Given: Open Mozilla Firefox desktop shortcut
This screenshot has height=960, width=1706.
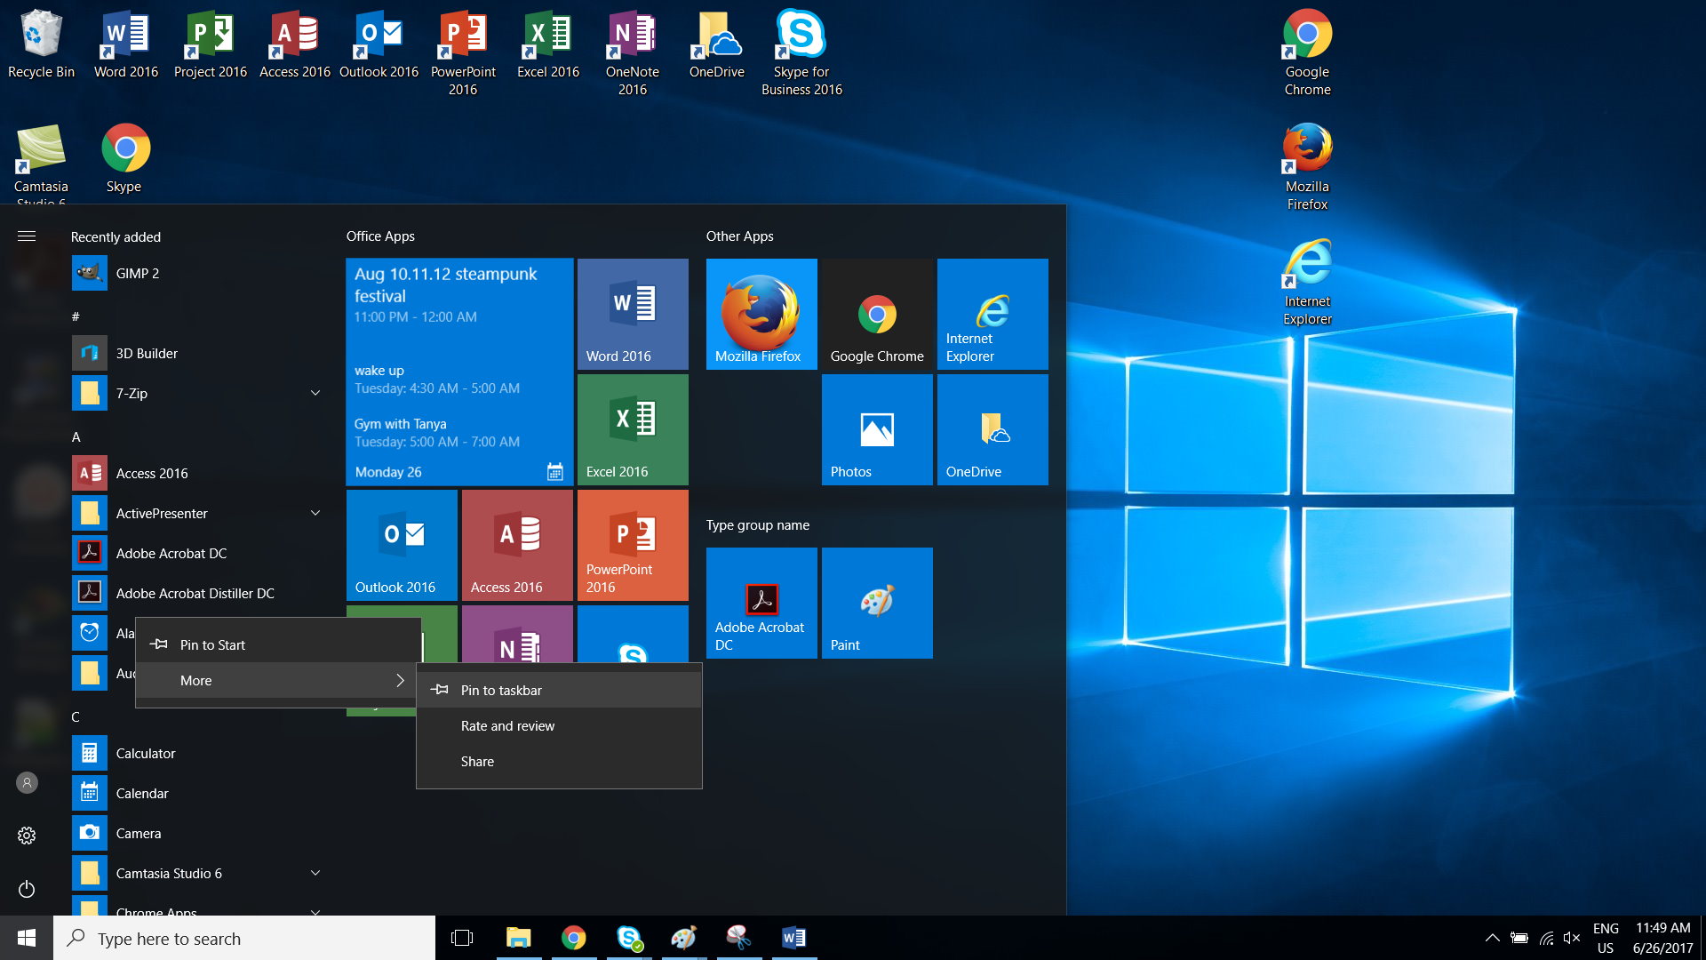Looking at the screenshot, I should (x=1307, y=167).
